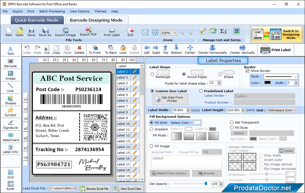
Task: Insert a Watermark element
Action: (x=11, y=137)
